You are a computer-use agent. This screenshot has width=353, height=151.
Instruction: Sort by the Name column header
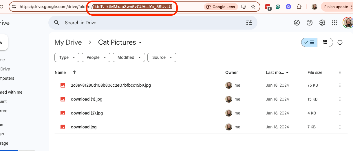[60, 72]
